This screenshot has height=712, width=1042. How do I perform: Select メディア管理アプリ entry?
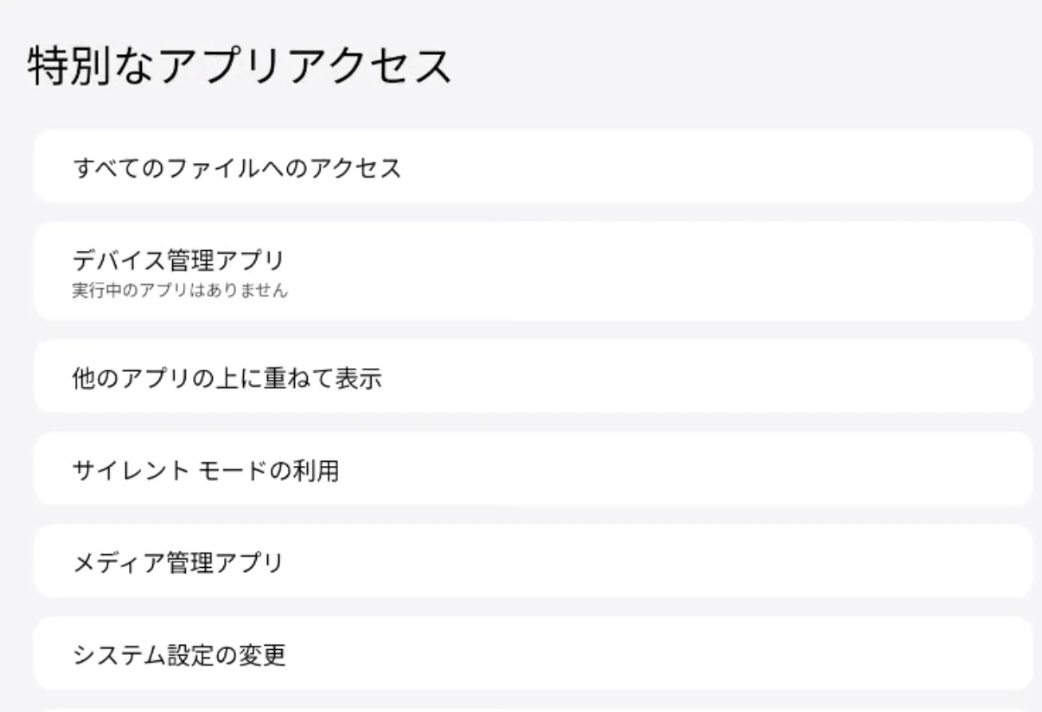pyautogui.click(x=178, y=563)
